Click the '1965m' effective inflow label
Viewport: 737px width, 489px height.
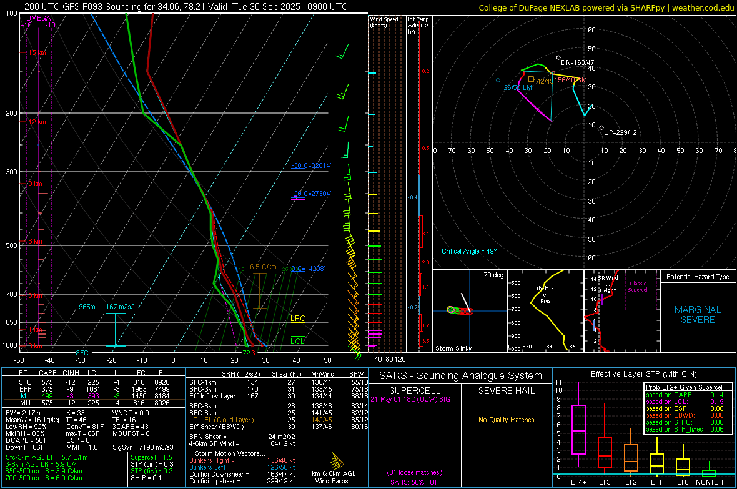point(85,307)
